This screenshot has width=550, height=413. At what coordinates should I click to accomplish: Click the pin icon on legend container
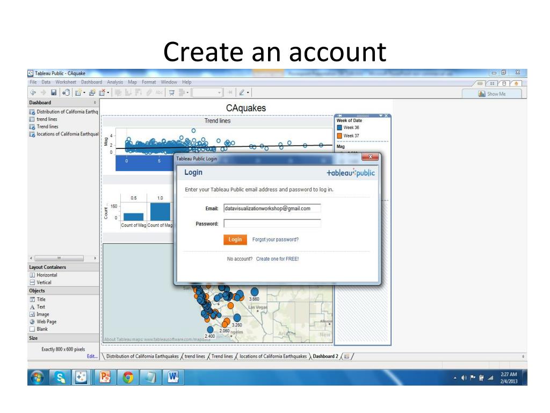pos(340,116)
